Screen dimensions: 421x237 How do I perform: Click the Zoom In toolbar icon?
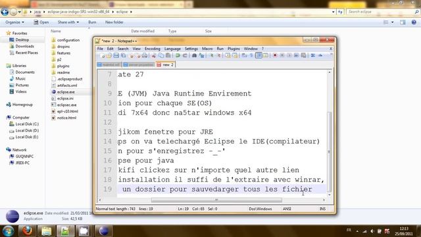[212, 55]
